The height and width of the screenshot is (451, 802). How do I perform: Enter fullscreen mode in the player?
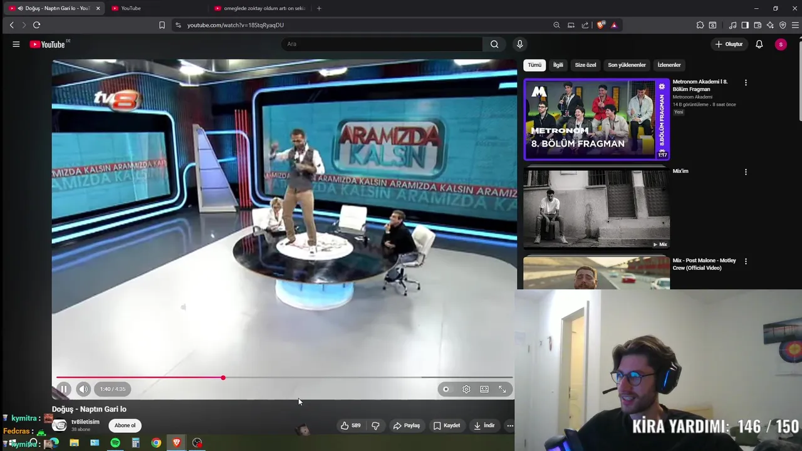tap(503, 389)
